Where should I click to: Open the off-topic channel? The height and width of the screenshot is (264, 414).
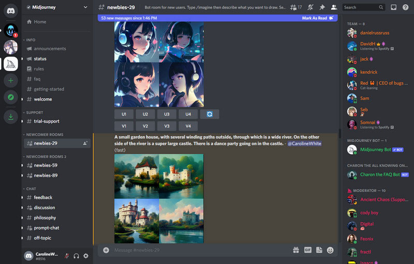pos(57,238)
